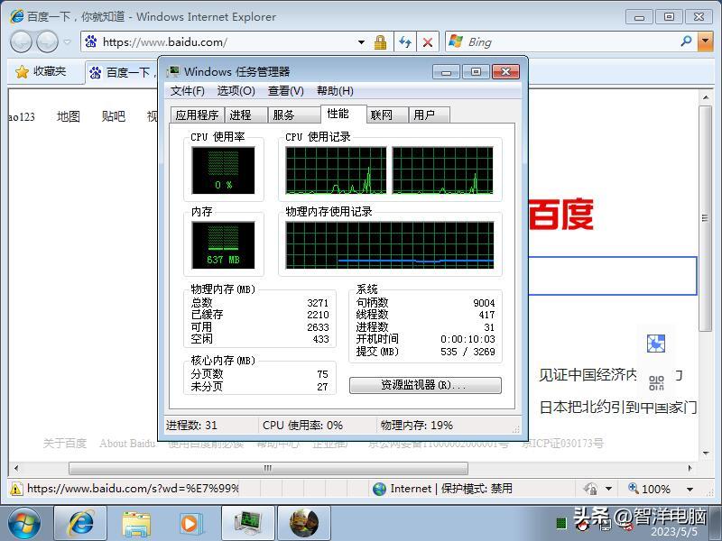The height and width of the screenshot is (541, 722).
Task: Open the 地图 link on Baidu
Action: (67, 116)
